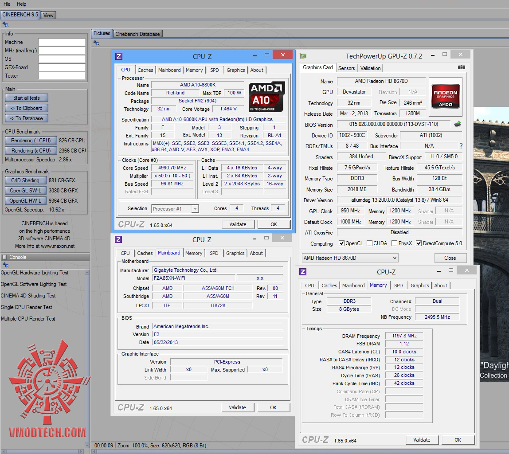This screenshot has width=509, height=454.
Task: Run Rendering (1 CPU) benchmark
Action: 31,141
